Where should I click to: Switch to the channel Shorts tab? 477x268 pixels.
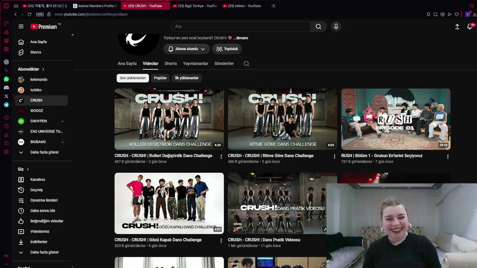click(x=171, y=64)
